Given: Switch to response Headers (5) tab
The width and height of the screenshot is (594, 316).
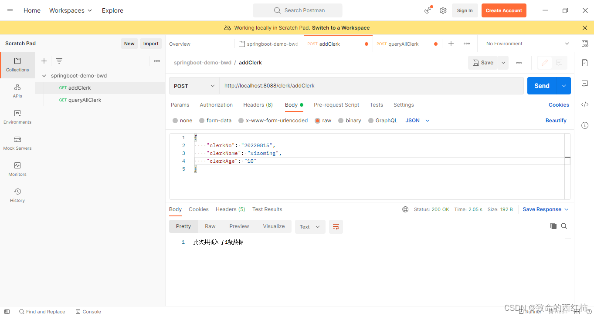Looking at the screenshot, I should (x=230, y=209).
